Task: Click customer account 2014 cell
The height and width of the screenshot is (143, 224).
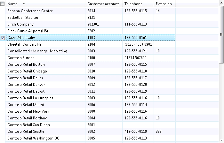Action: tap(104, 11)
